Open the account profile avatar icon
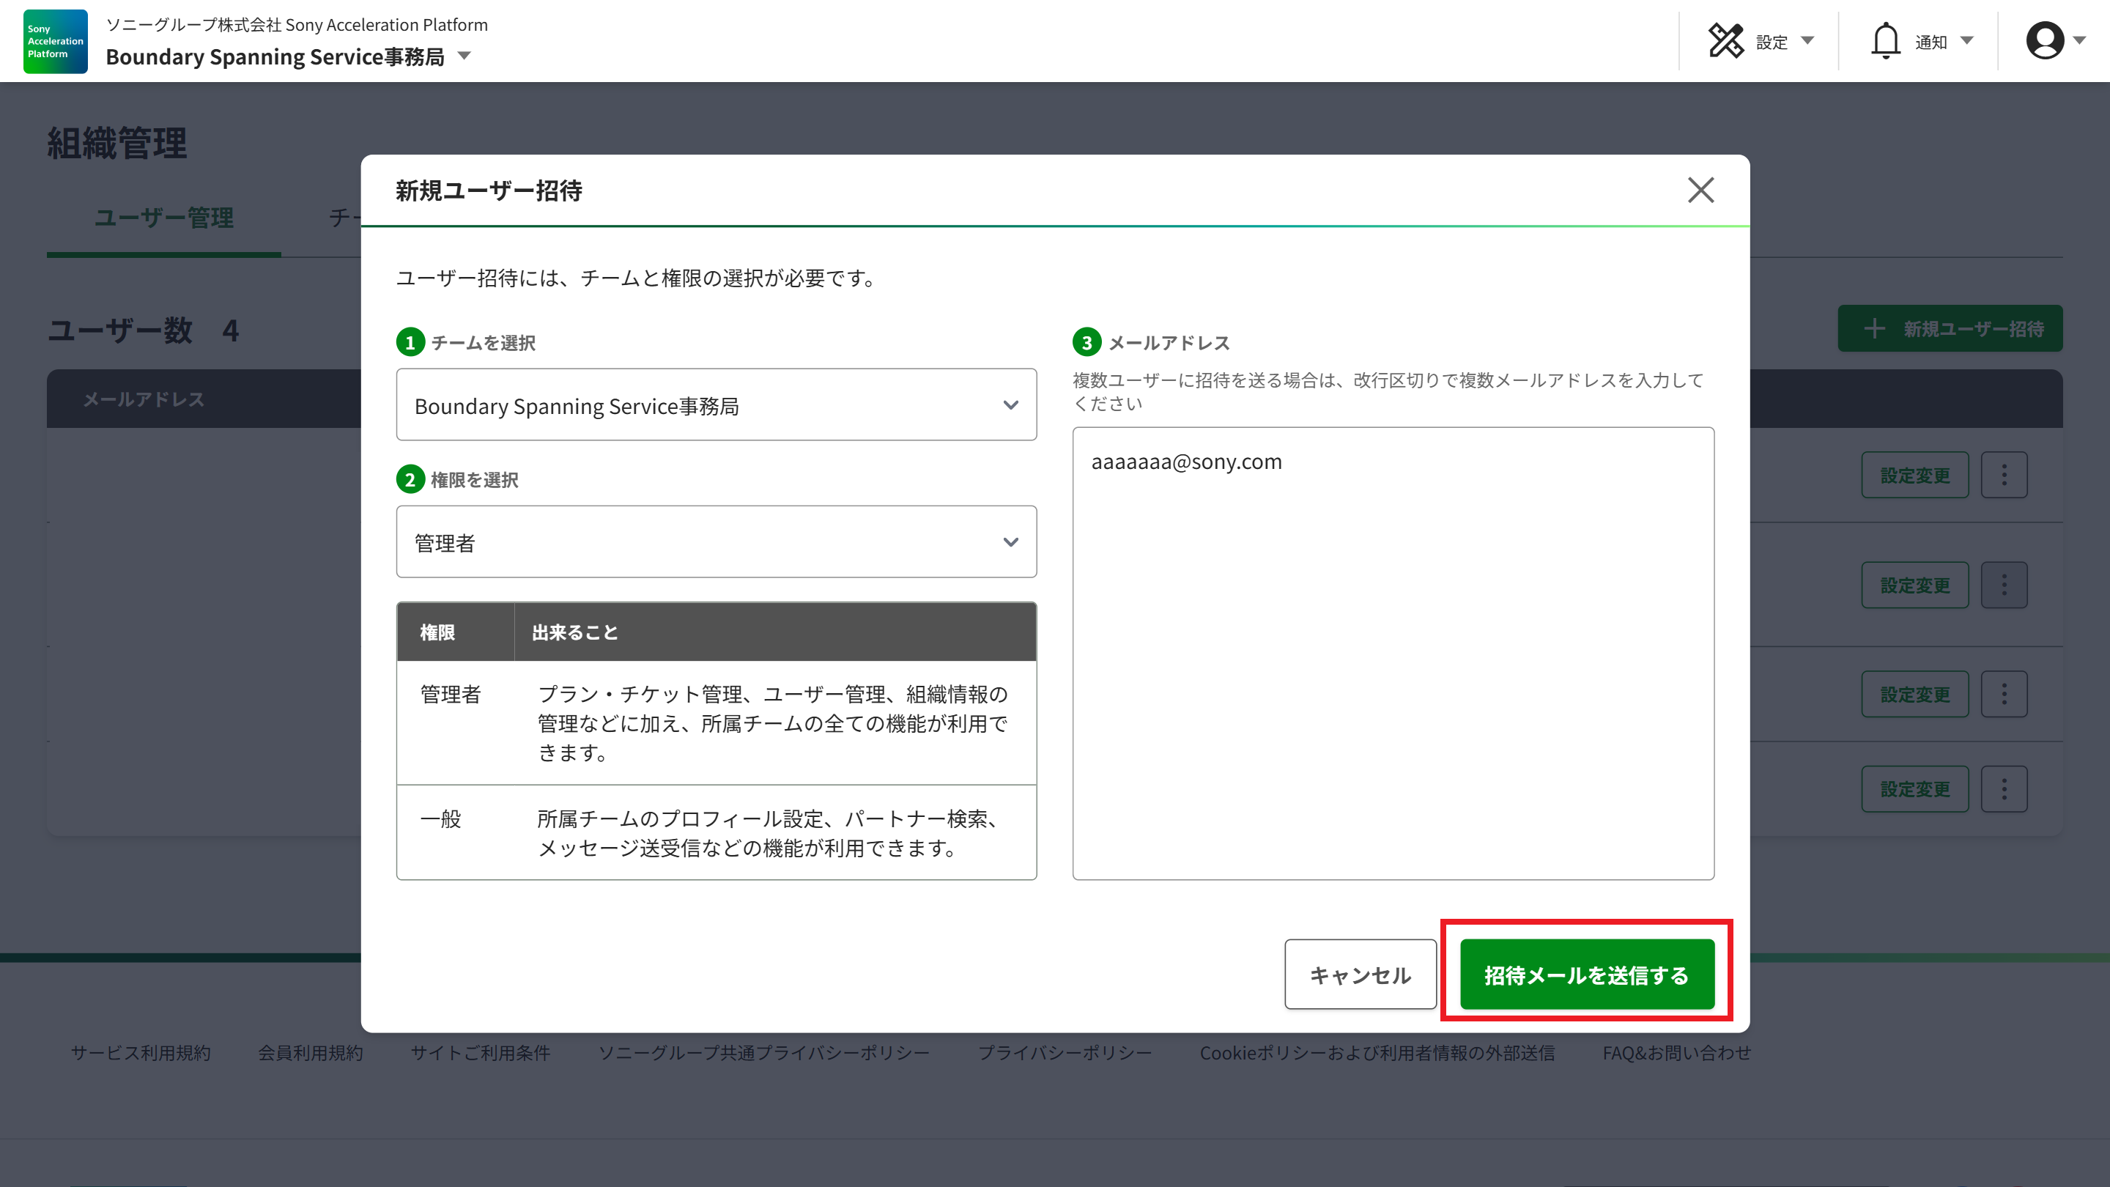 pos(2046,40)
